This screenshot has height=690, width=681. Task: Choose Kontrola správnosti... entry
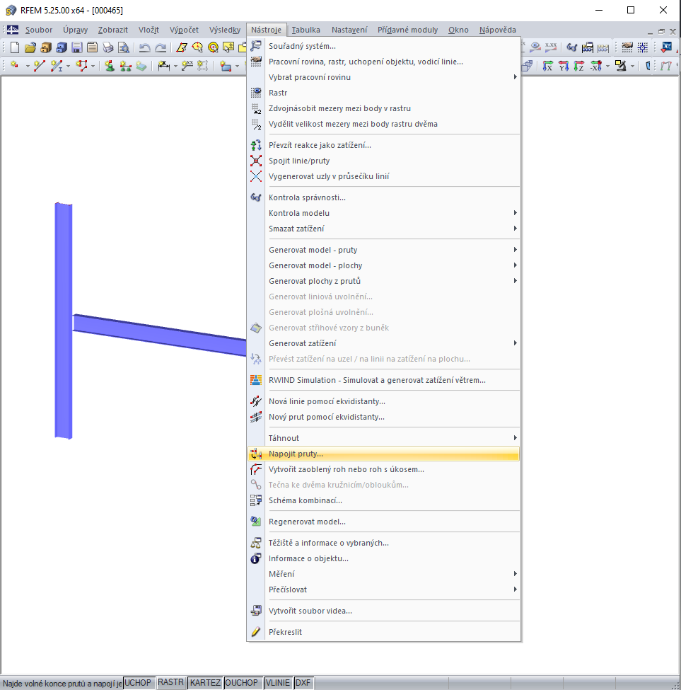point(383,197)
